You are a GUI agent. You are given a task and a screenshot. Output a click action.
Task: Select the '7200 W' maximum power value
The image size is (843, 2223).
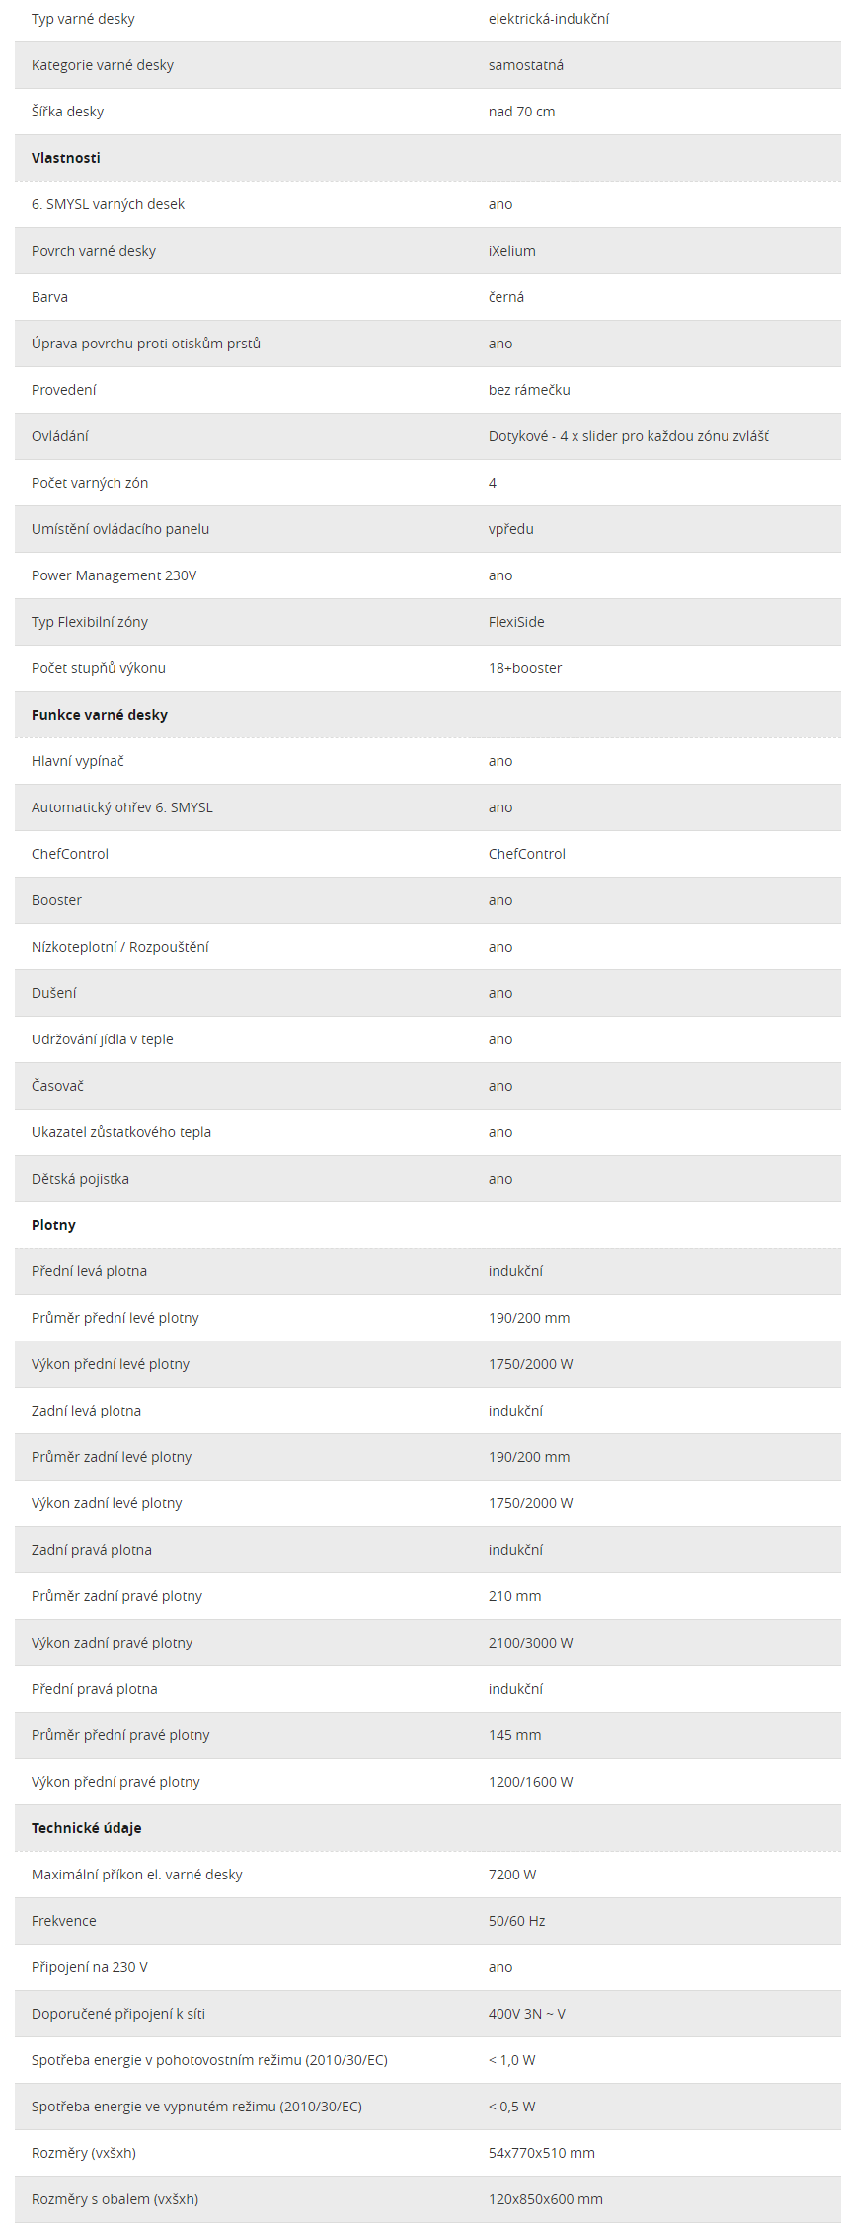pyautogui.click(x=512, y=1875)
